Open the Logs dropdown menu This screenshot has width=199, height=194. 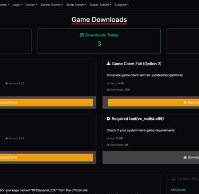[x=17, y=5]
